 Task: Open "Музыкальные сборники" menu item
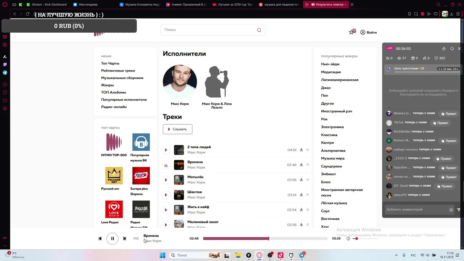pos(122,78)
